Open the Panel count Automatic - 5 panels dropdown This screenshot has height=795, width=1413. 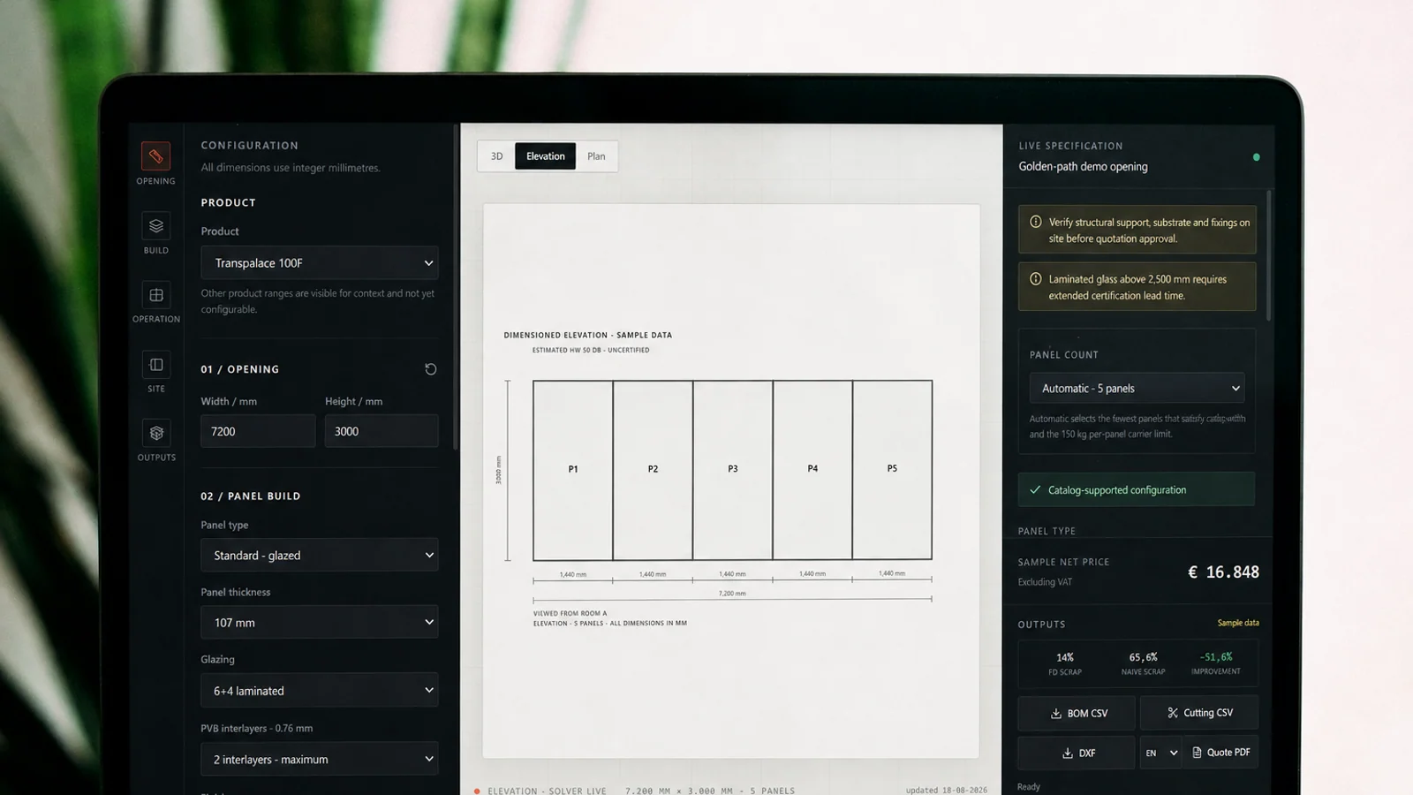tap(1137, 389)
